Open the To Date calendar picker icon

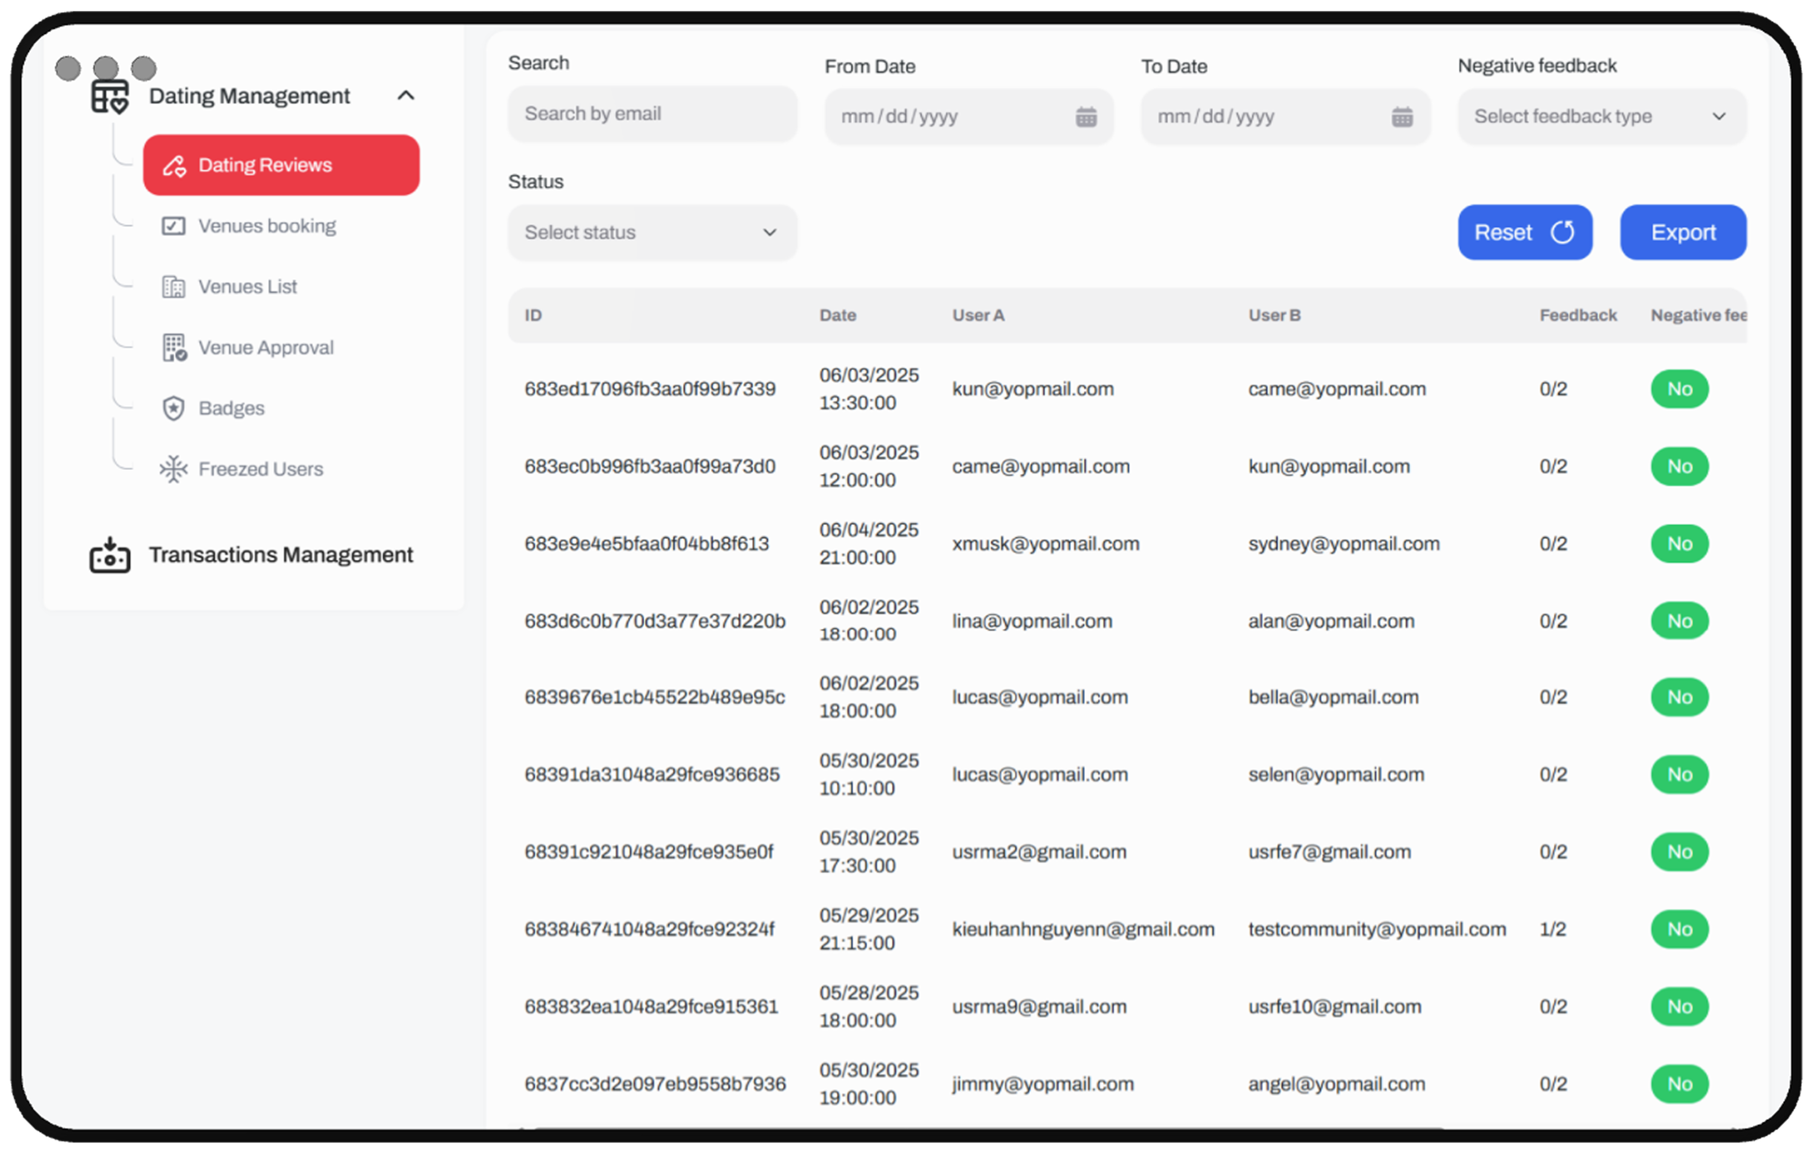click(1402, 117)
